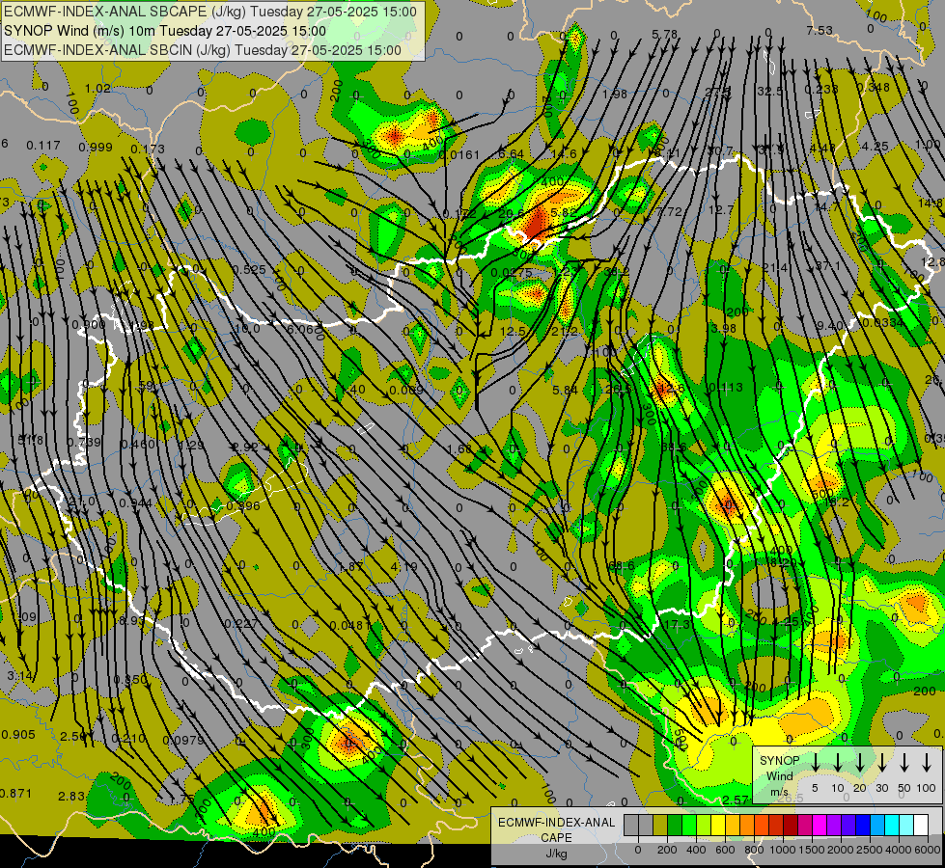This screenshot has width=945, height=868.
Task: Click the '32.5' value on the map
Action: tap(770, 91)
